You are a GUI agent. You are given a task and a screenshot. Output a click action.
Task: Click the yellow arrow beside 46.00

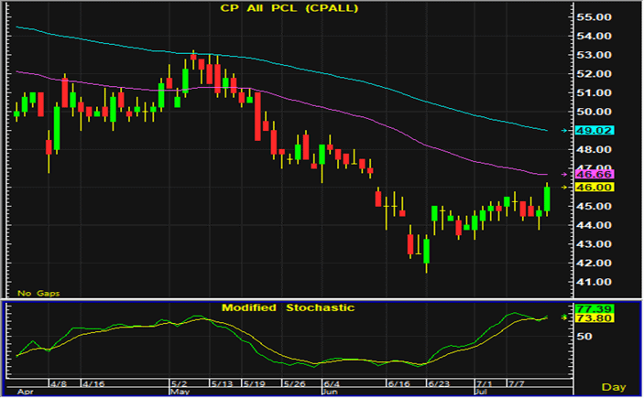564,187
